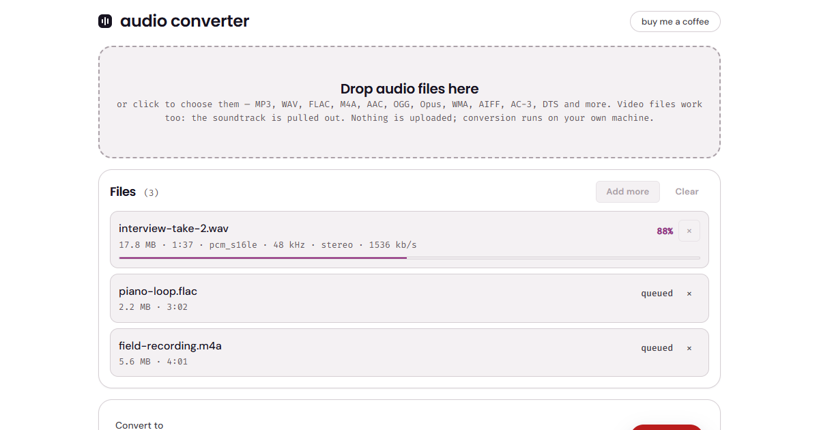Clear the files list
The image size is (819, 430).
(x=687, y=192)
